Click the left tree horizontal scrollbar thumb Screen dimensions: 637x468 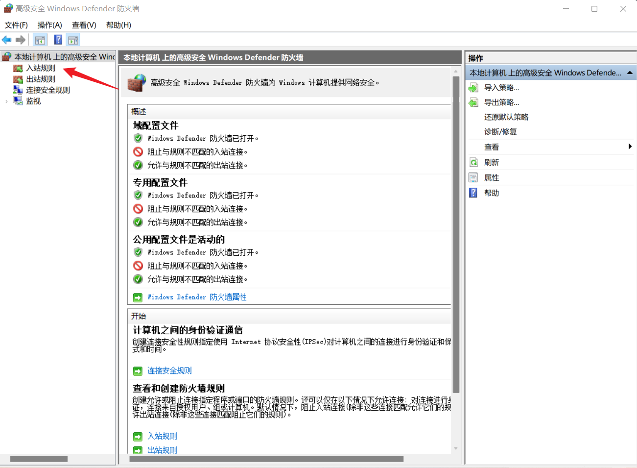(x=39, y=459)
